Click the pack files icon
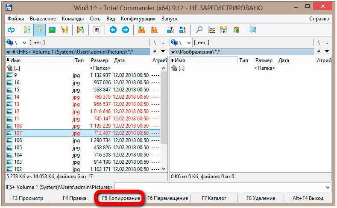The height and width of the screenshot is (208, 337). pos(141,30)
